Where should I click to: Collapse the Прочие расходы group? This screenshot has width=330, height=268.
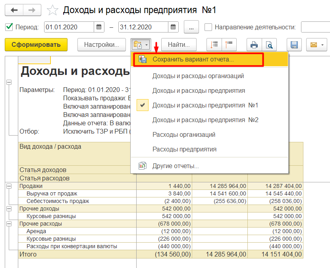click(9, 224)
